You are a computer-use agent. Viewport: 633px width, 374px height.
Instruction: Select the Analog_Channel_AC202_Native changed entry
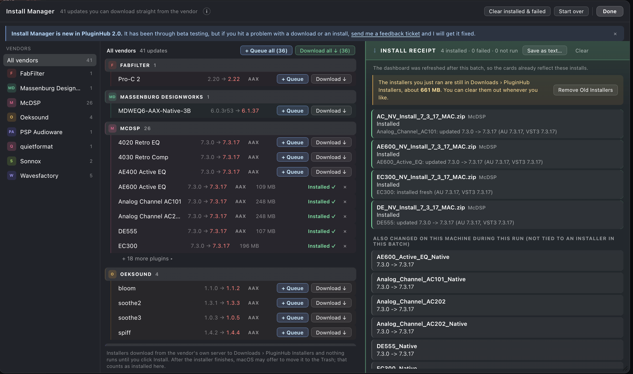[497, 327]
